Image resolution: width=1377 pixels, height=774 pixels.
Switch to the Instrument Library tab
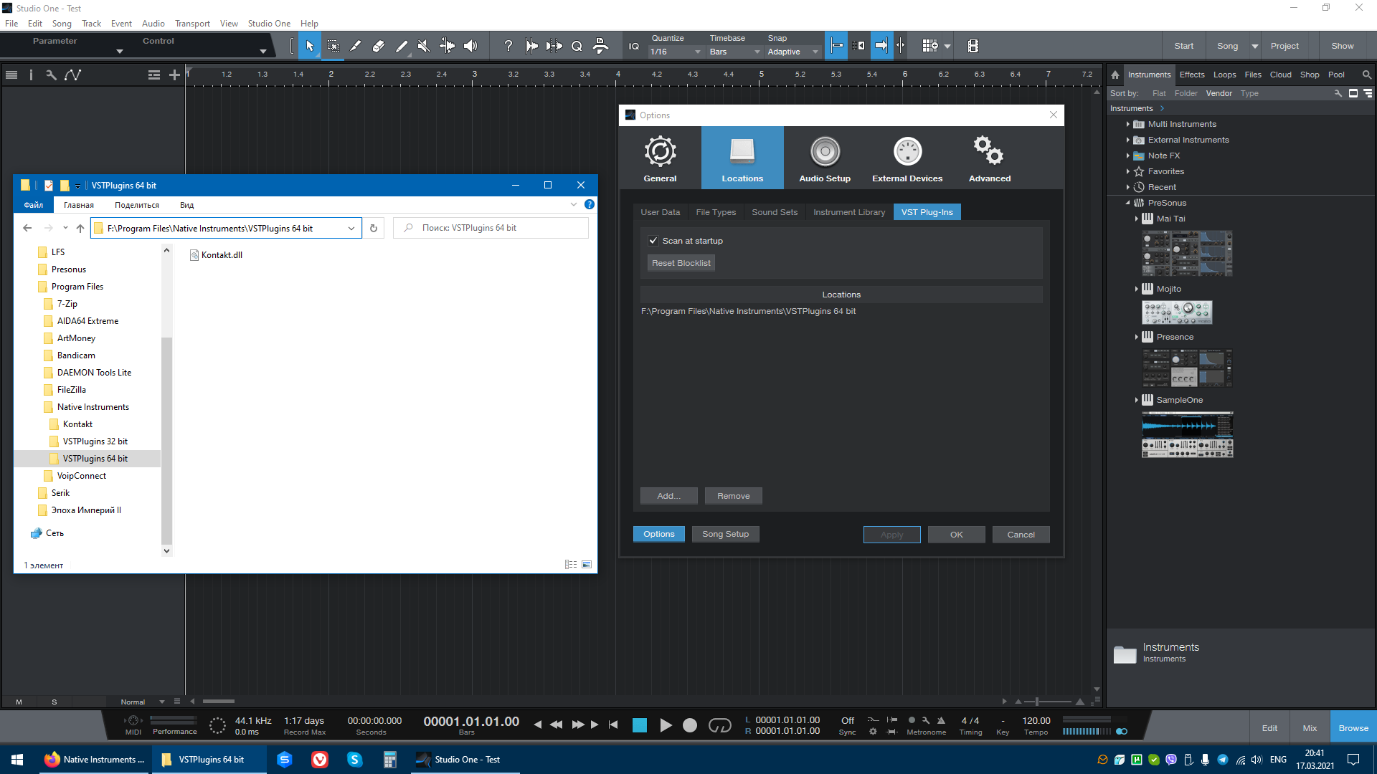click(x=848, y=212)
